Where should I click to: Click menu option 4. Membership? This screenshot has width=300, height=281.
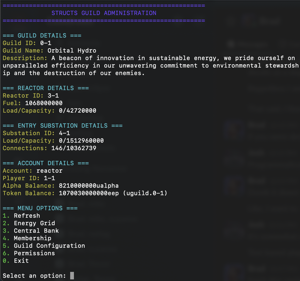(x=27, y=238)
